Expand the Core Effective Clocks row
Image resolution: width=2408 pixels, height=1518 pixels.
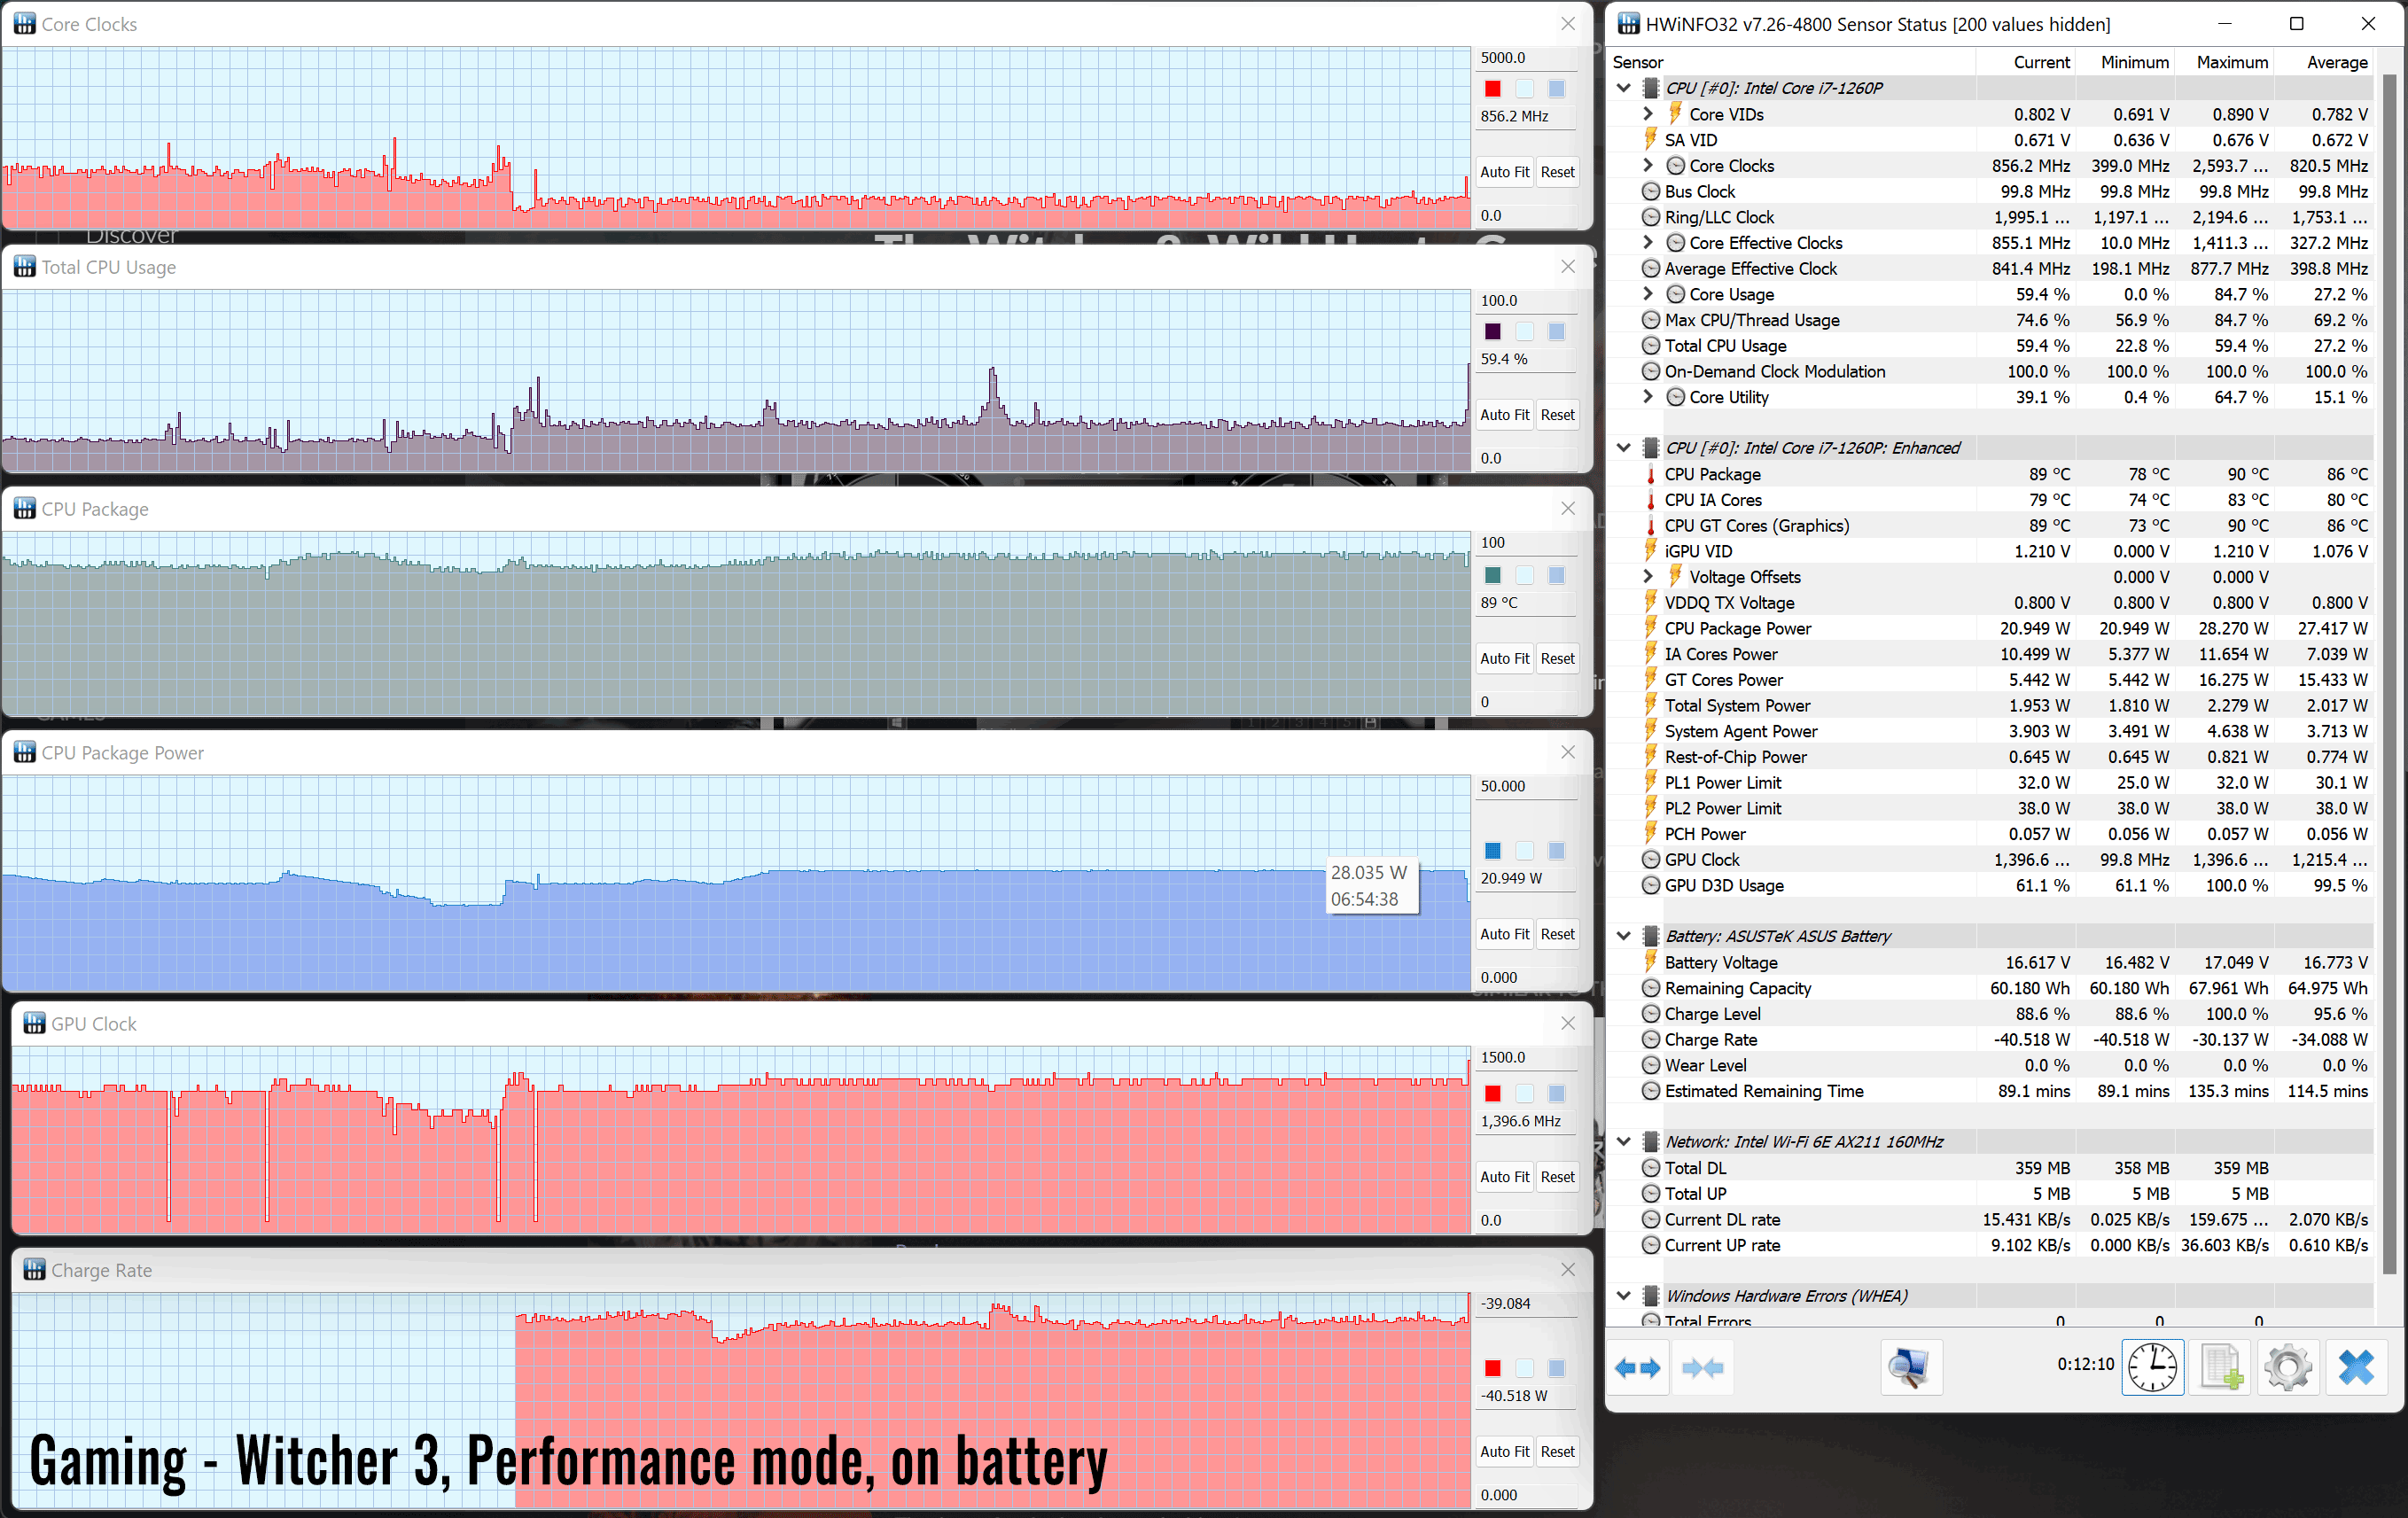click(1648, 242)
